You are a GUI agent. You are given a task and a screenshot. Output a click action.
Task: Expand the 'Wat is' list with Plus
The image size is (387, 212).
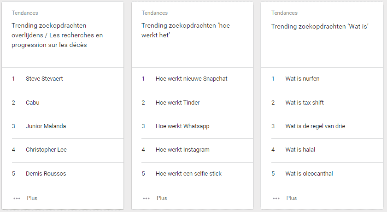tap(292, 198)
